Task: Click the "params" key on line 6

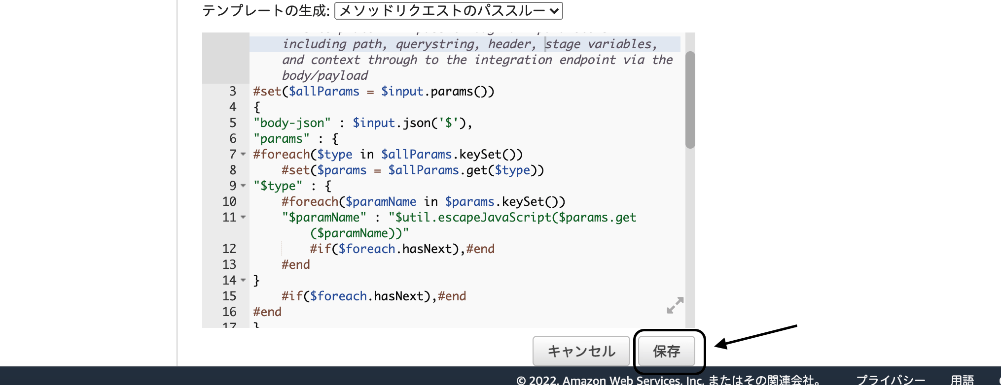Action: (x=282, y=138)
